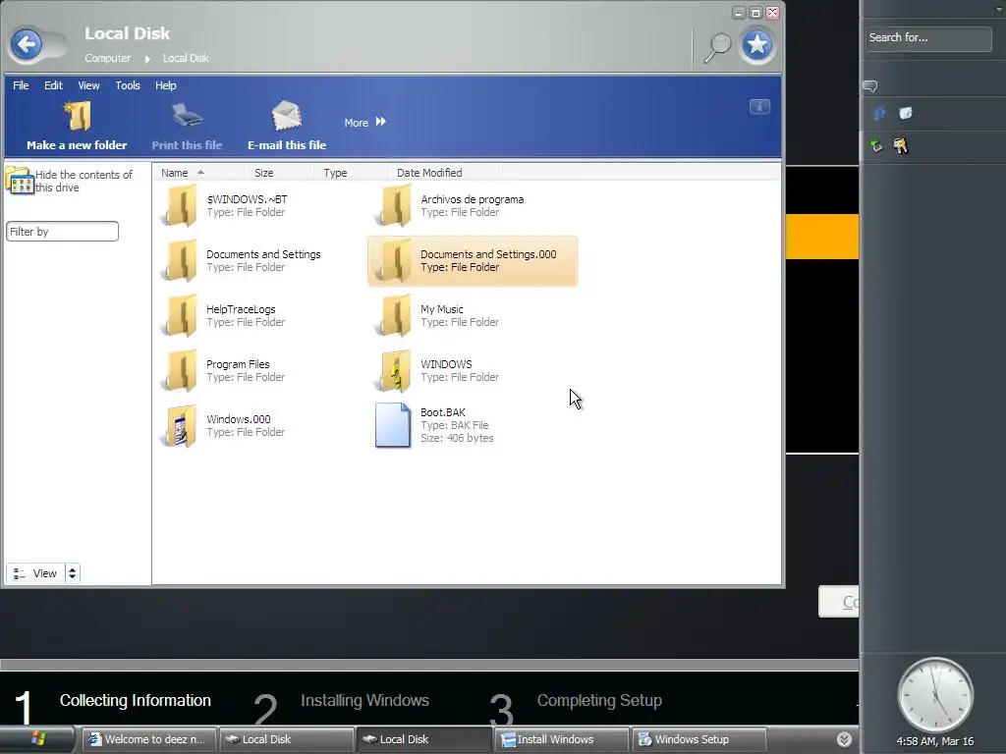The width and height of the screenshot is (1006, 754).
Task: Open the magnifying glass search icon
Action: (717, 47)
